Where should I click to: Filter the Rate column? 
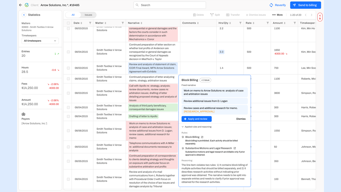point(267,23)
